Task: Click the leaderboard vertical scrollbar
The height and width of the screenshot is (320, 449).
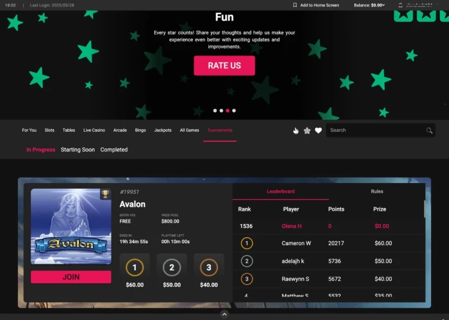Action: 424,209
